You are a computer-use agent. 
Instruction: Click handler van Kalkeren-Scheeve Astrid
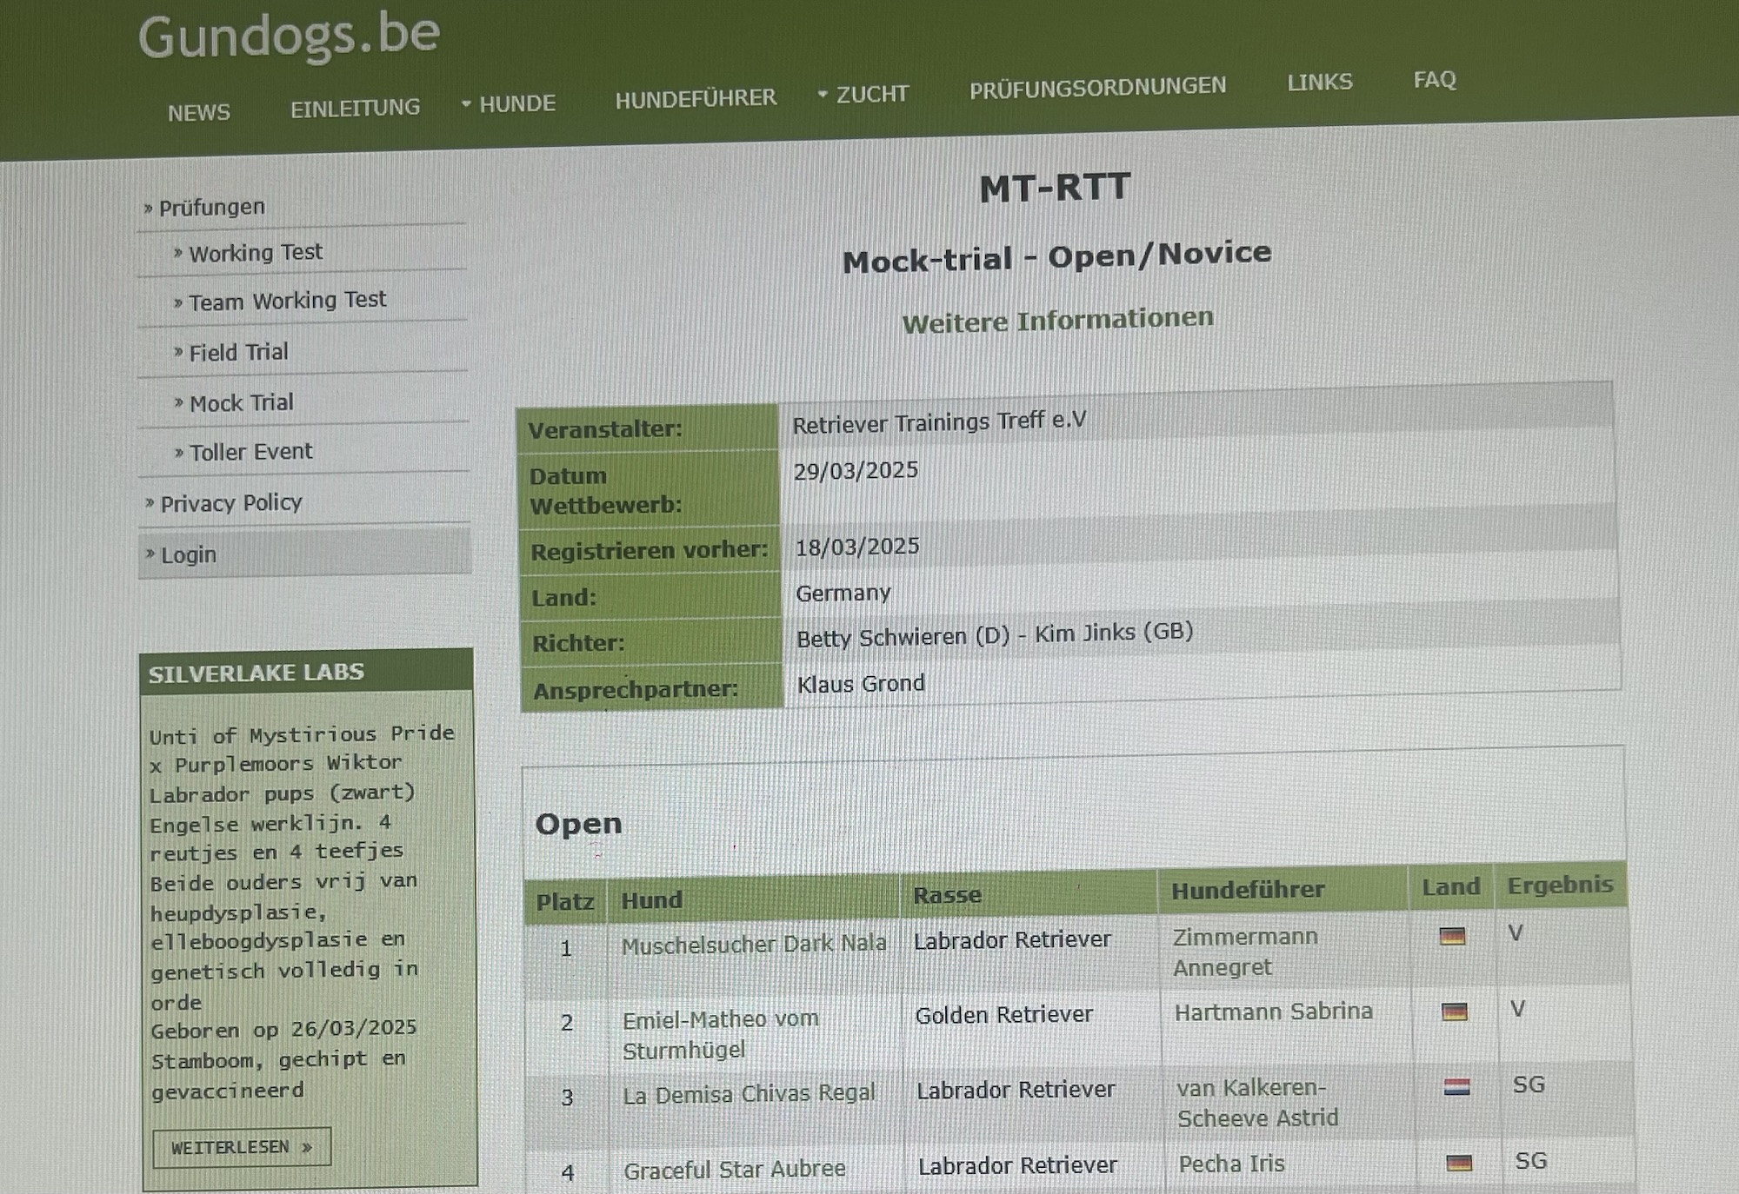coord(1257,1102)
